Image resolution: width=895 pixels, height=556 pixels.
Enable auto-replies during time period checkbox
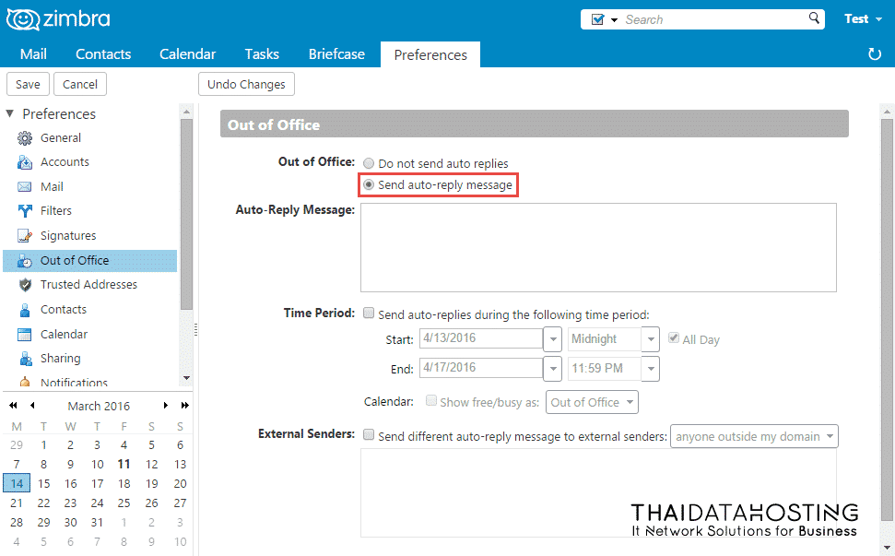click(369, 313)
